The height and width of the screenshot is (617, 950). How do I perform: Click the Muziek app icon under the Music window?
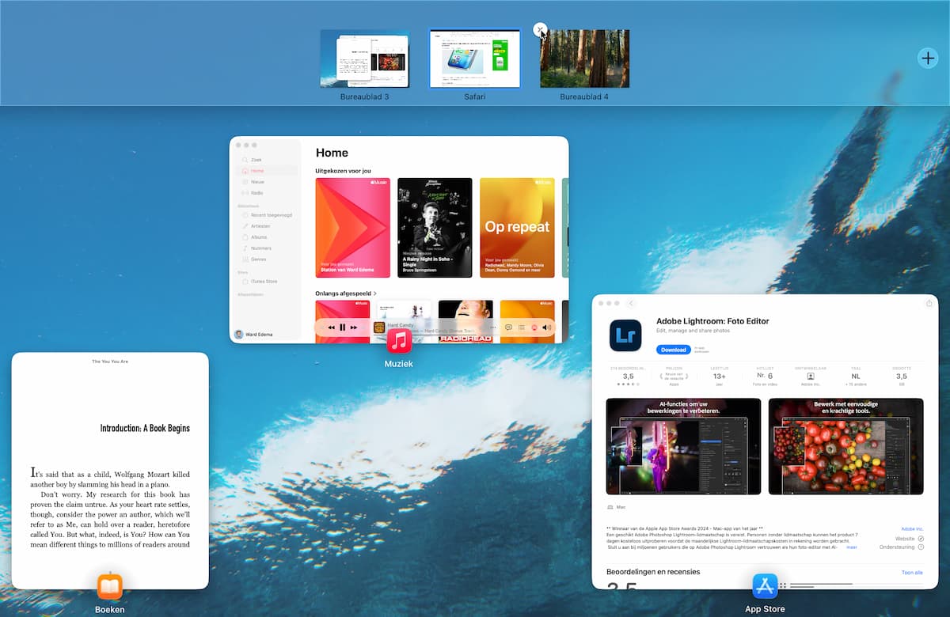coord(399,341)
